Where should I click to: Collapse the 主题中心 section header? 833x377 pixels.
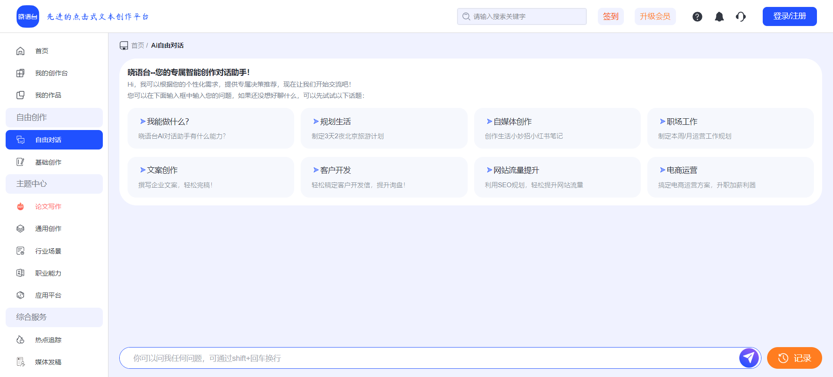[x=54, y=184]
